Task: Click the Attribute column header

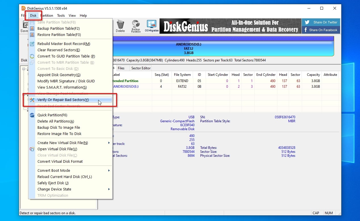Action: click(x=330, y=75)
